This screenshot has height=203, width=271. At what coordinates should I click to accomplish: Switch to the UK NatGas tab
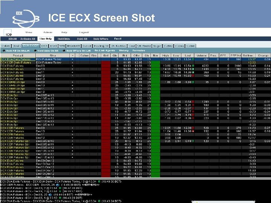119,46
